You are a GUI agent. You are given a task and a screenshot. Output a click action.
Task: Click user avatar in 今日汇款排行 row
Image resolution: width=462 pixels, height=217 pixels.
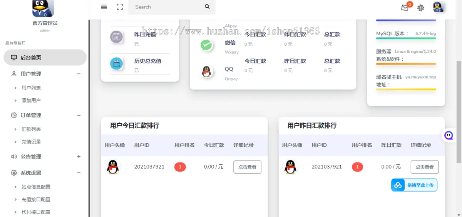tap(113, 167)
